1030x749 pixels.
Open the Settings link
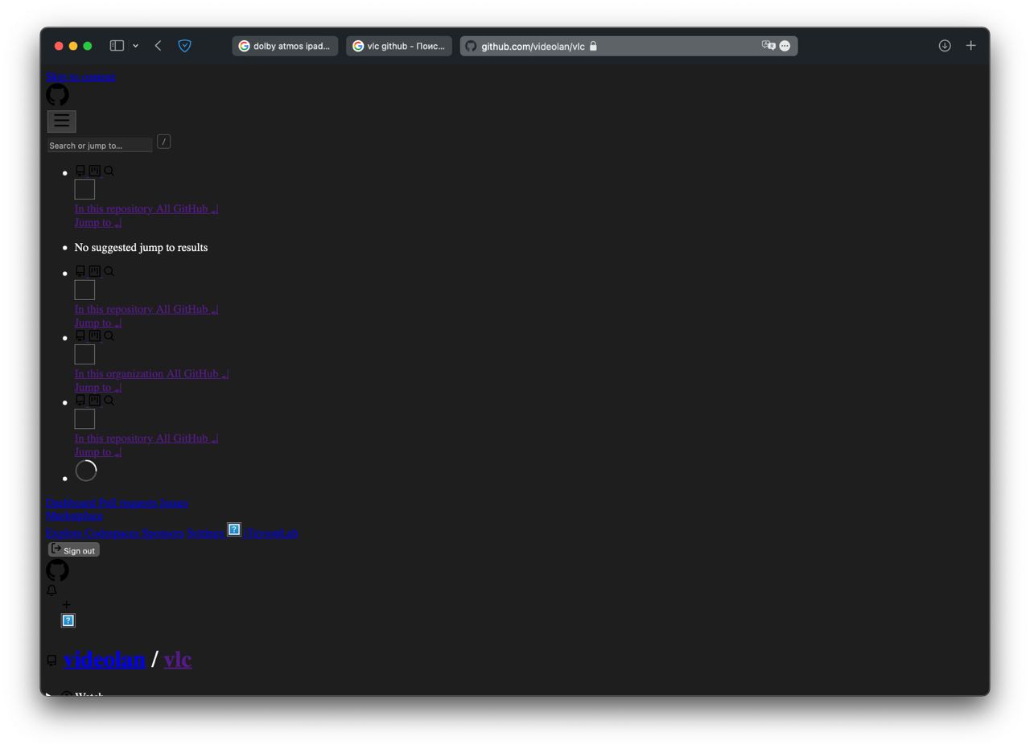[205, 533]
